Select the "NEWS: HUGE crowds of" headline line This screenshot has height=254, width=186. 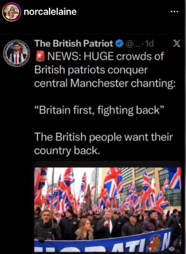pos(106,56)
